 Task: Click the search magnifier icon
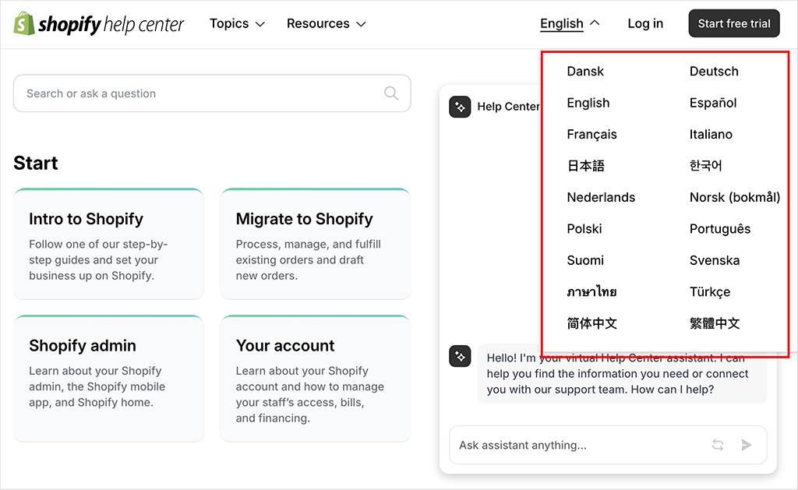tap(391, 93)
